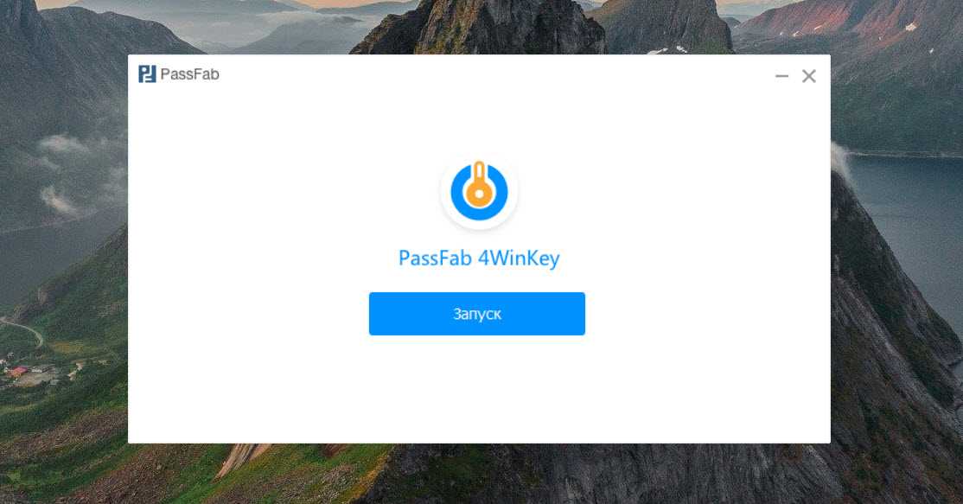Click the PassFab 4WinKey key icon
This screenshot has height=504, width=963.
click(479, 191)
